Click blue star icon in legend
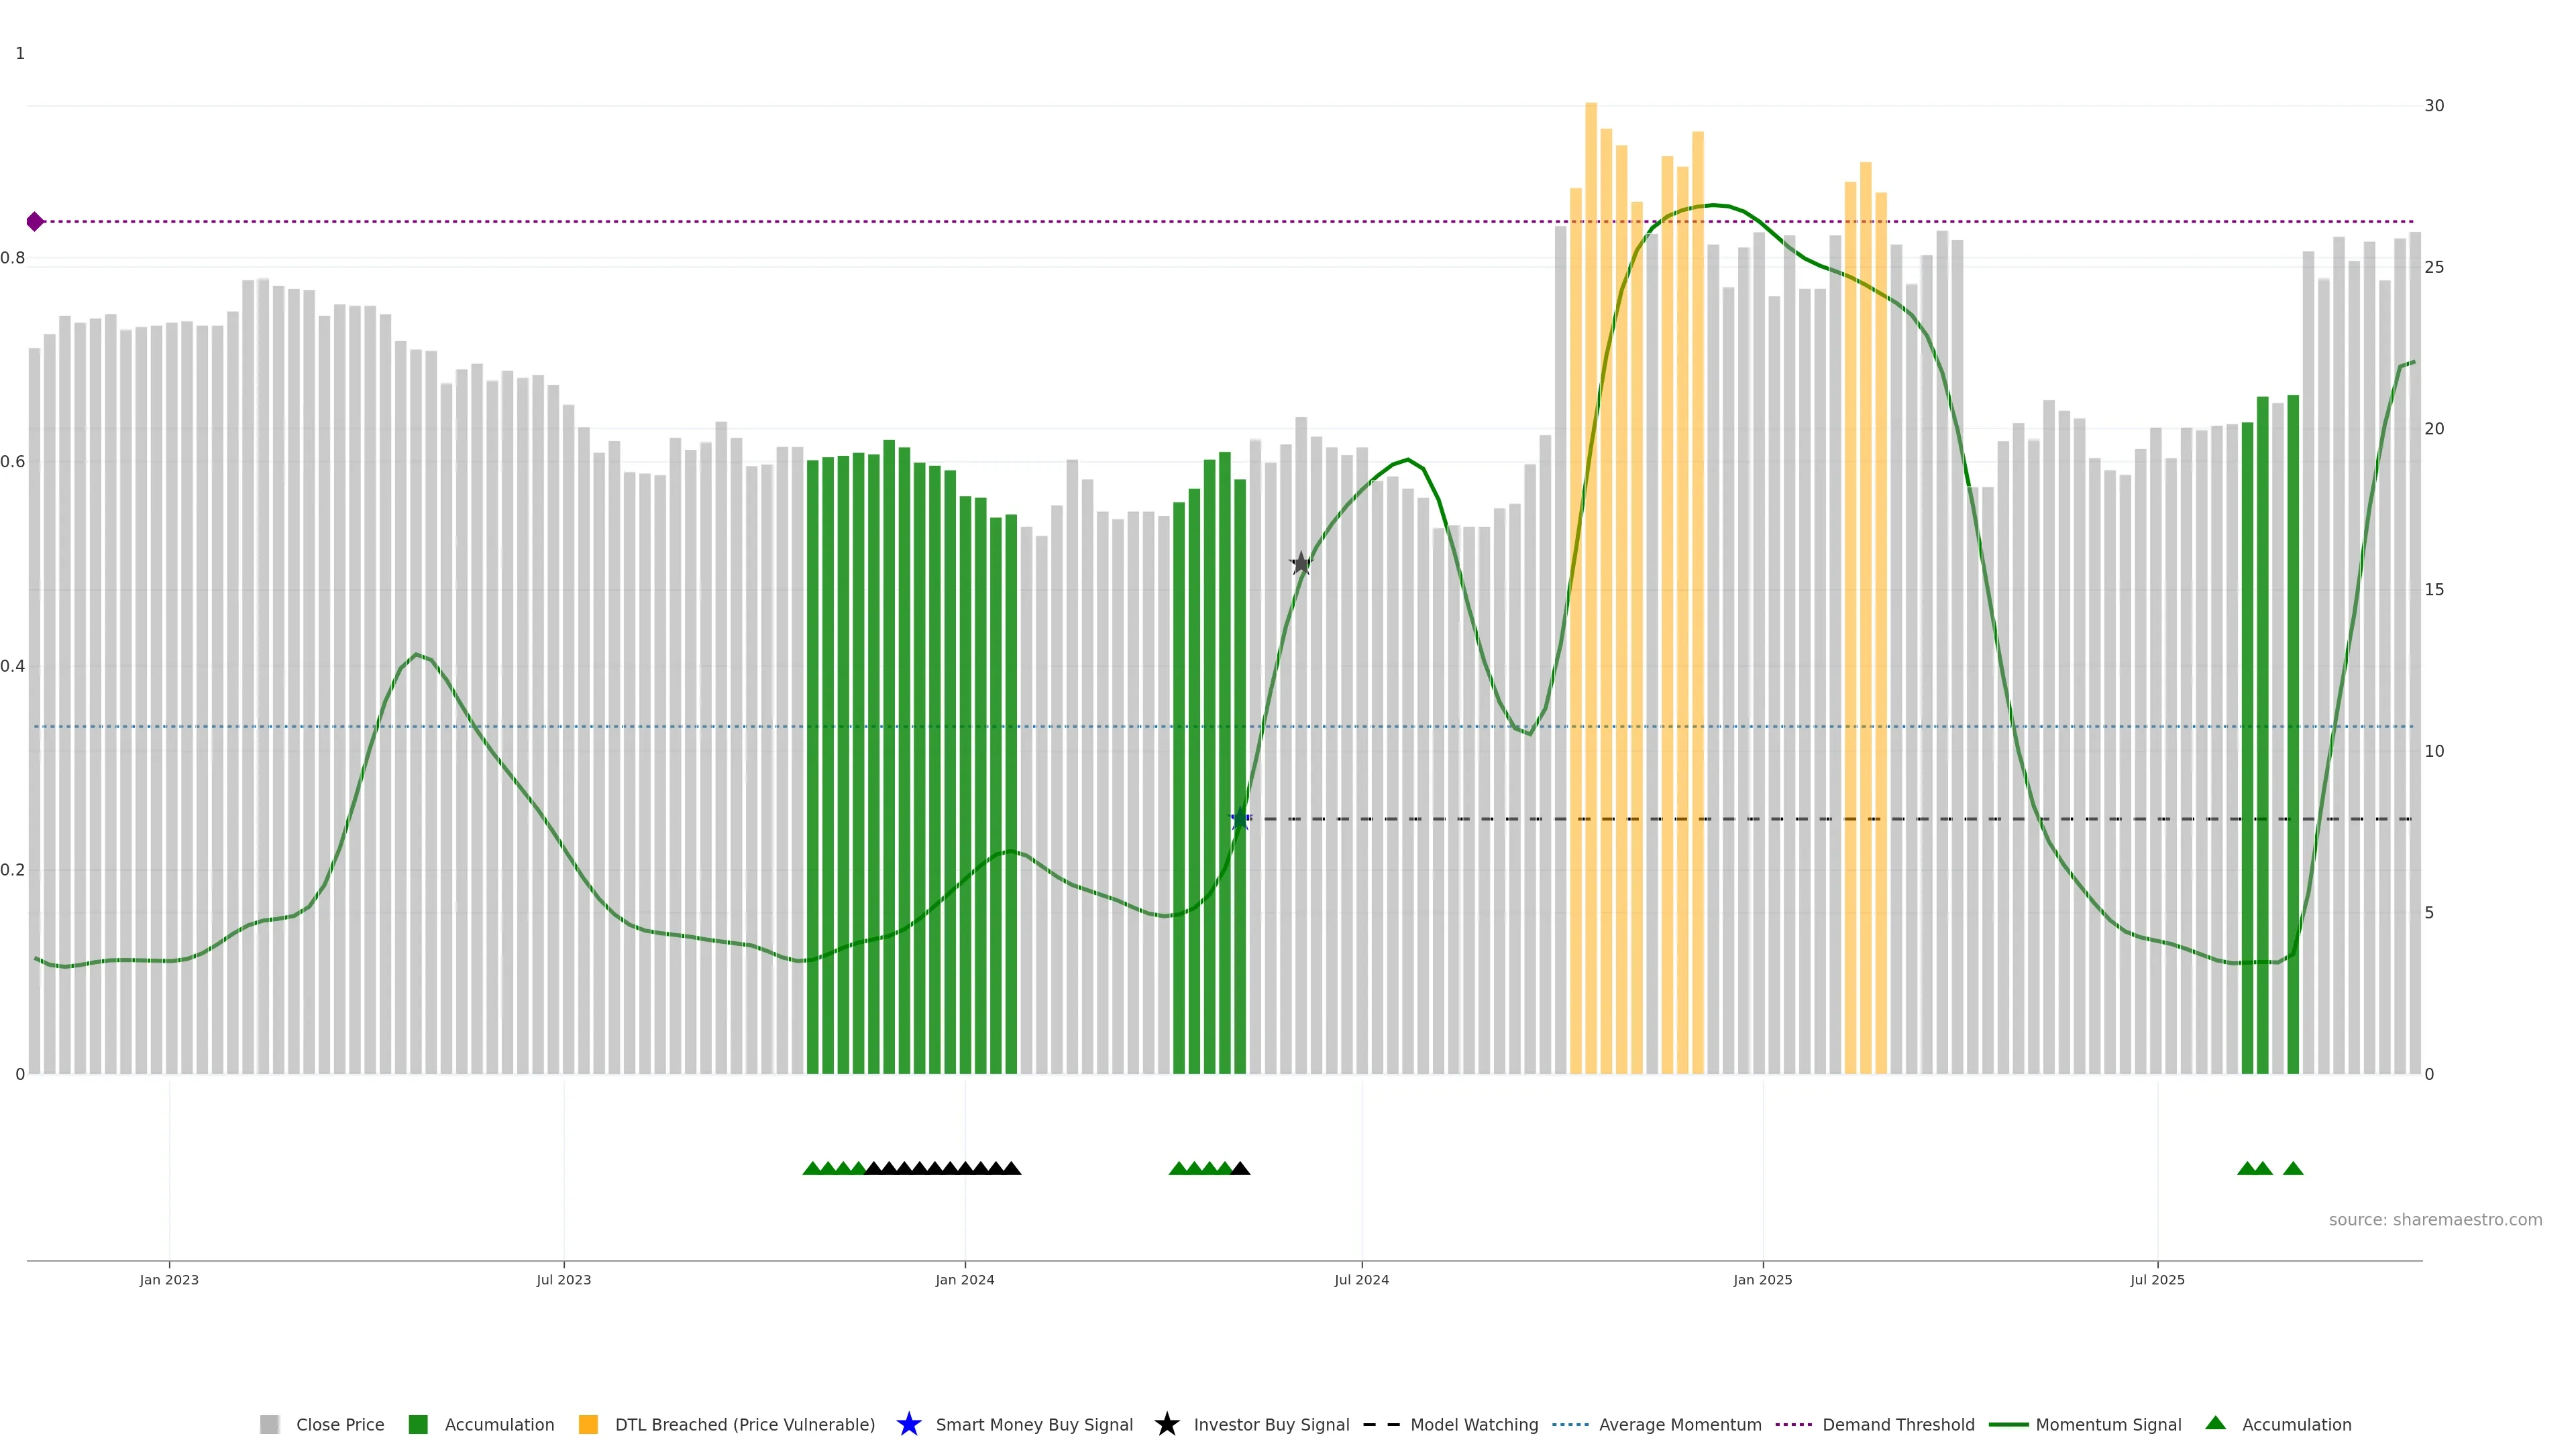The image size is (2576, 1448). pos(908,1424)
